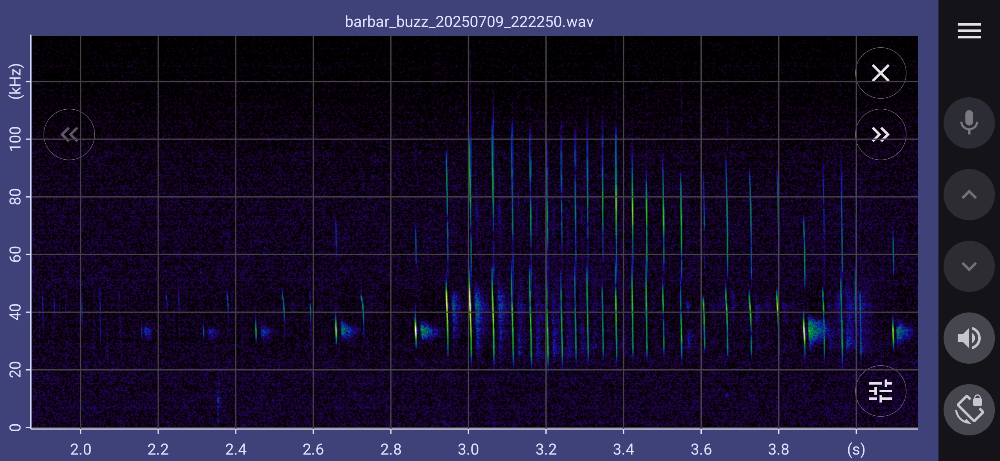The width and height of the screenshot is (1000, 461).
Task: Toggle the speaker audio playback button
Action: pos(969,338)
